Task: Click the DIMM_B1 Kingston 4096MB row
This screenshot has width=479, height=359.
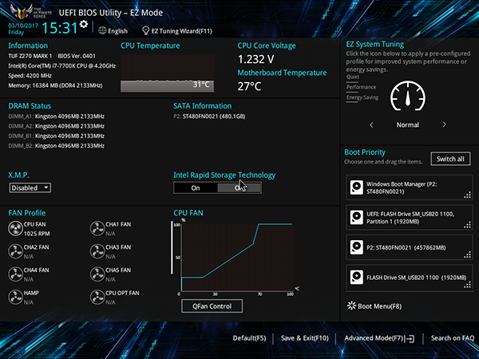Action: [x=56, y=136]
